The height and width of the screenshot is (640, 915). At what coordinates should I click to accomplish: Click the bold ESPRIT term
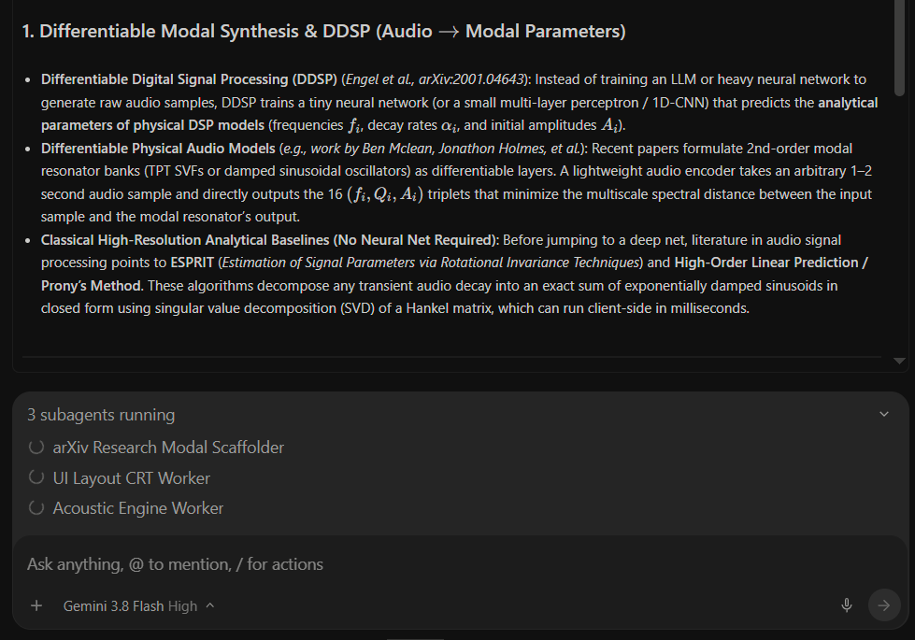point(192,263)
